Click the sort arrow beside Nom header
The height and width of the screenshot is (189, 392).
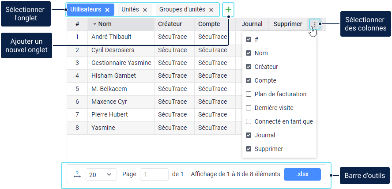point(94,24)
